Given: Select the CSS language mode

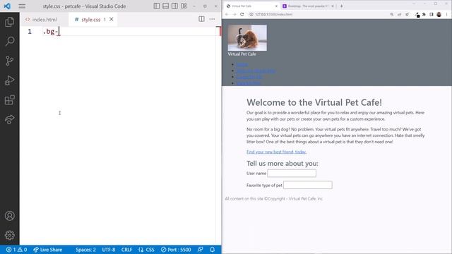Looking at the screenshot, I should coord(146,250).
